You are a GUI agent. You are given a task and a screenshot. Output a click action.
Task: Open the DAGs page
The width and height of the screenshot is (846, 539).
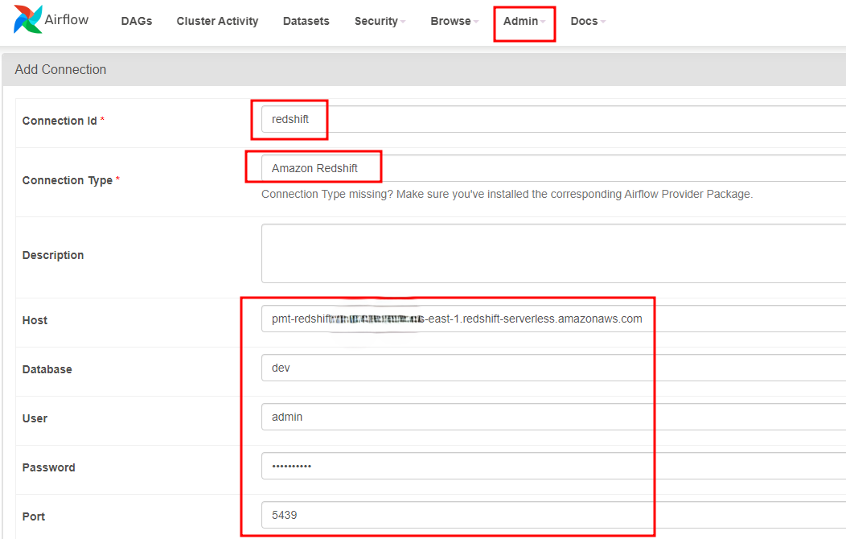[137, 21]
